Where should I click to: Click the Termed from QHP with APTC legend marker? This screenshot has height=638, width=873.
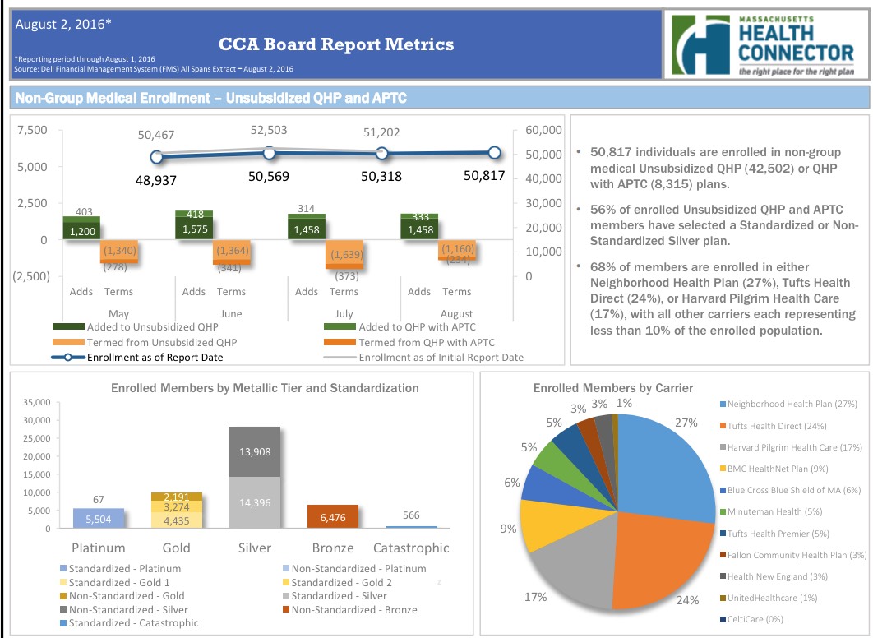(x=339, y=342)
